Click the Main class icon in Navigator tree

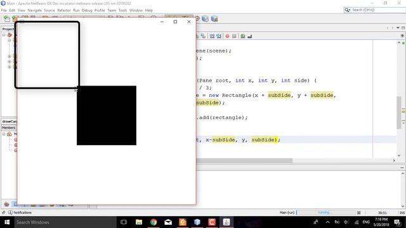coord(10,134)
